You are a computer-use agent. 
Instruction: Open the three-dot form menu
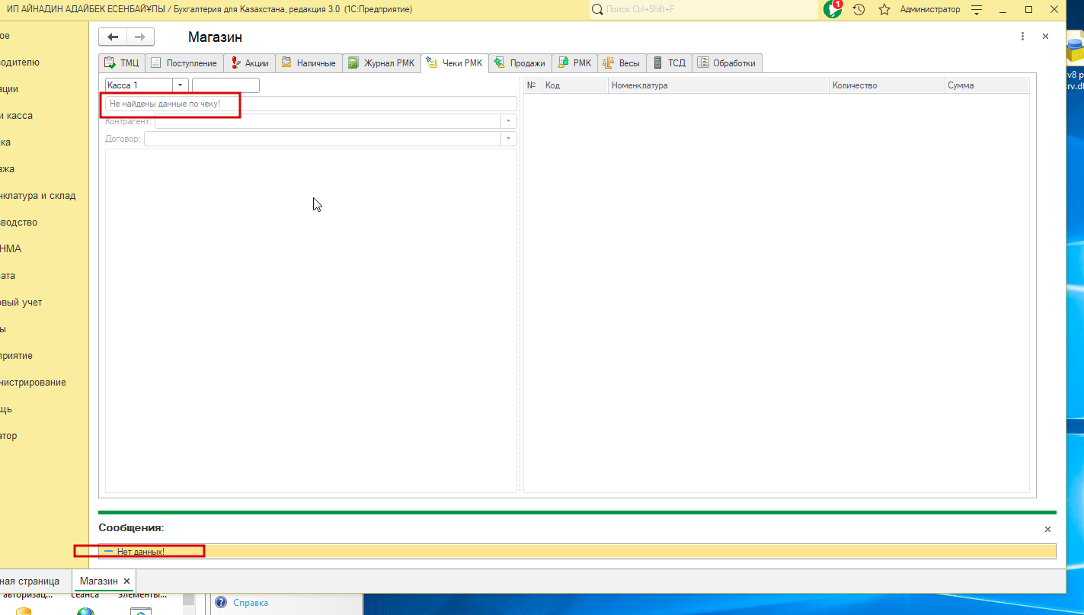tap(1022, 37)
